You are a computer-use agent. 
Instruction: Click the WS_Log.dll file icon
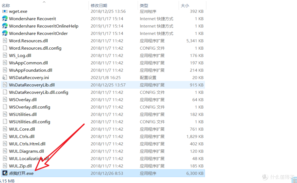(x=5, y=55)
